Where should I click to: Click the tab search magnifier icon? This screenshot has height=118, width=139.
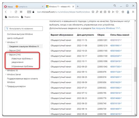point(115,6)
